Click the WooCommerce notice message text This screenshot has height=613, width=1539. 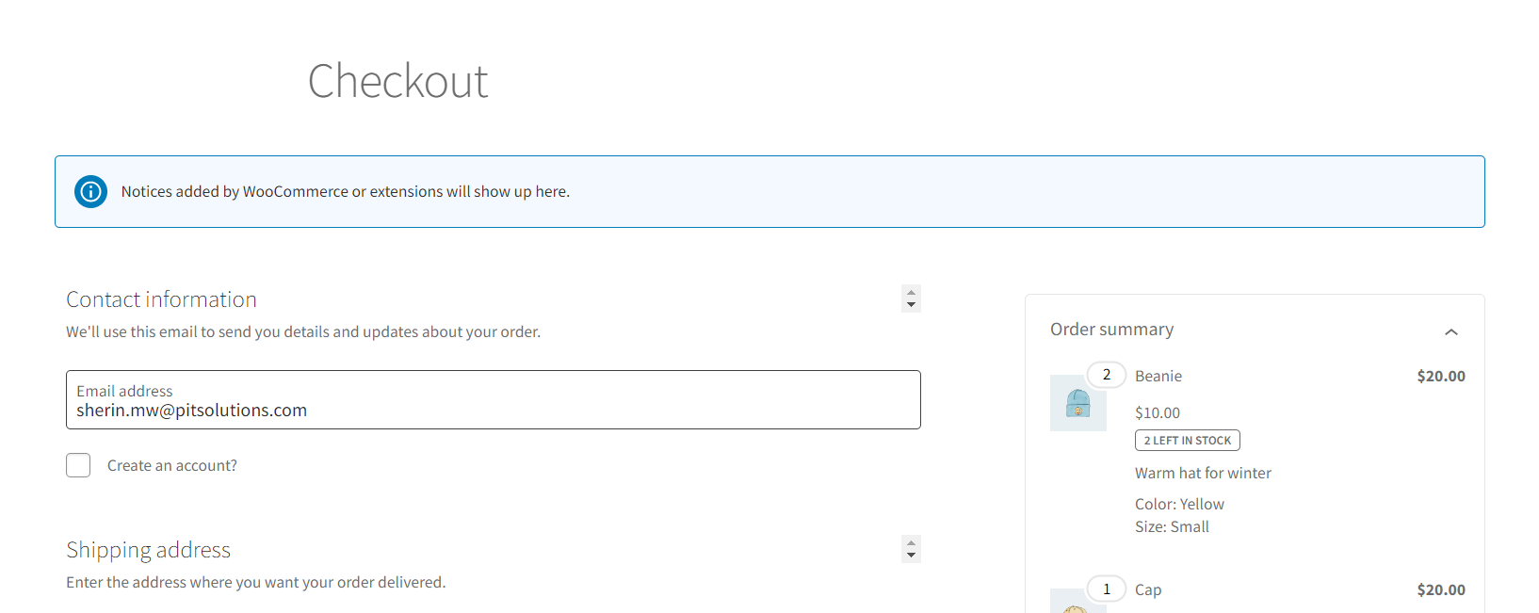(x=345, y=192)
